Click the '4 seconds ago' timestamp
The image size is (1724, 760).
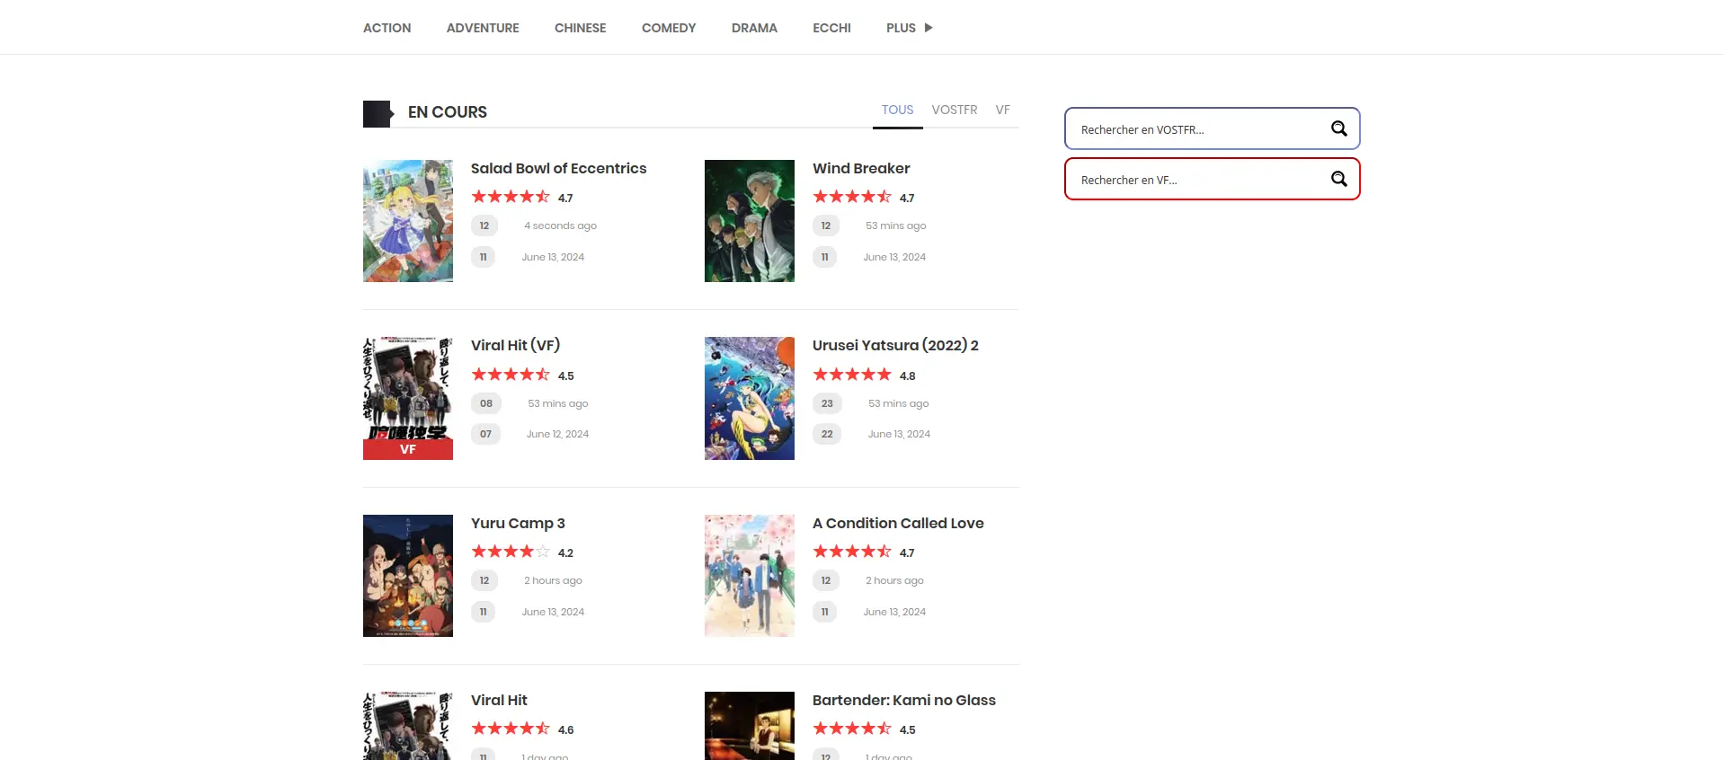tap(560, 225)
